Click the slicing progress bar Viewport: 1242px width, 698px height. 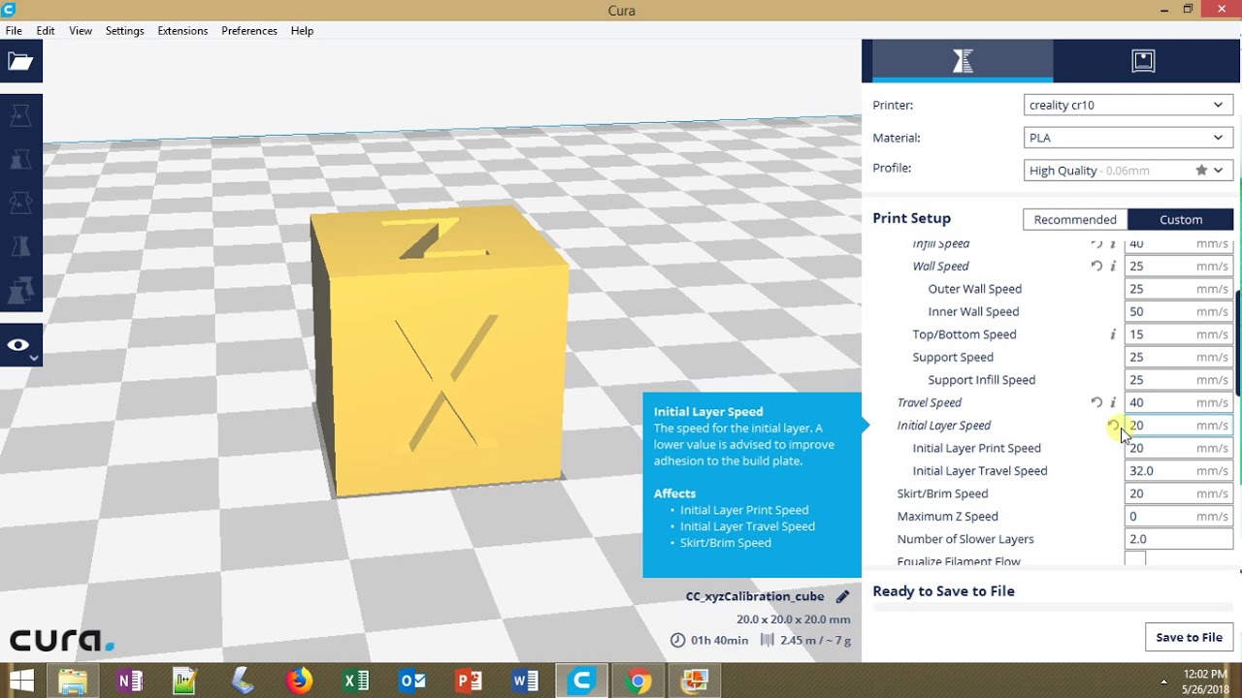[1052, 609]
